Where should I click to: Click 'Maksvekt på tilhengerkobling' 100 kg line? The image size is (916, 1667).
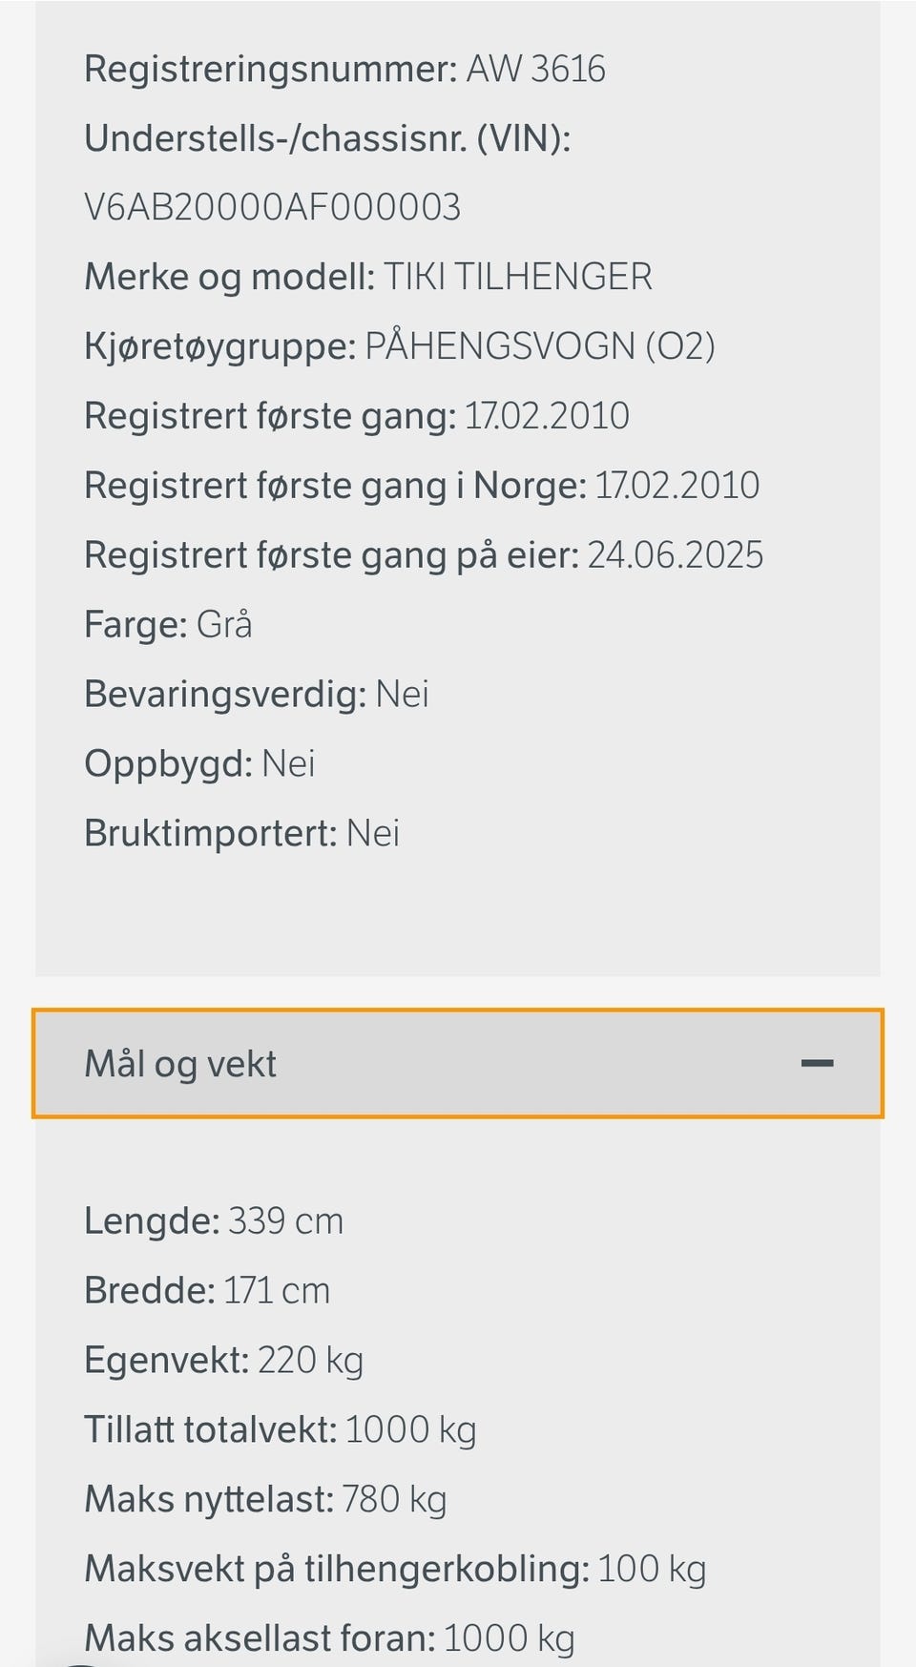click(395, 1570)
